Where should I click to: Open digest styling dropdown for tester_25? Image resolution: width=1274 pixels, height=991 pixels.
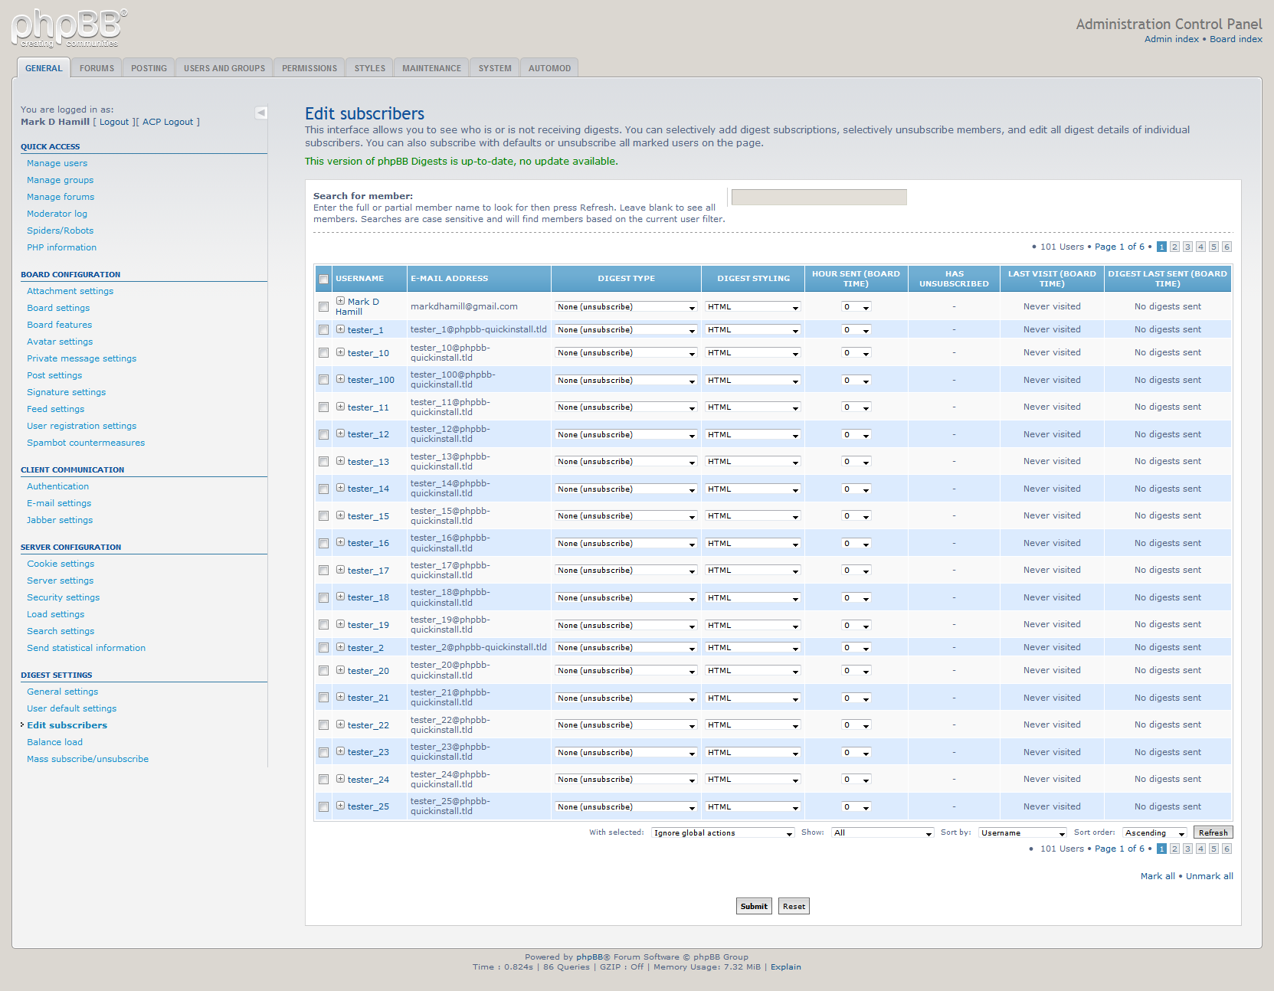coord(753,807)
